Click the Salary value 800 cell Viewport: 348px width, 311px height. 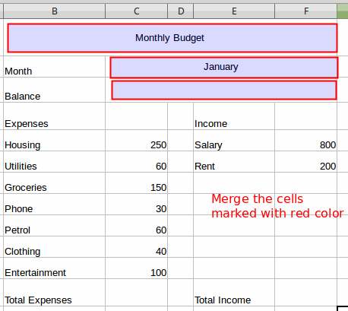coord(306,141)
